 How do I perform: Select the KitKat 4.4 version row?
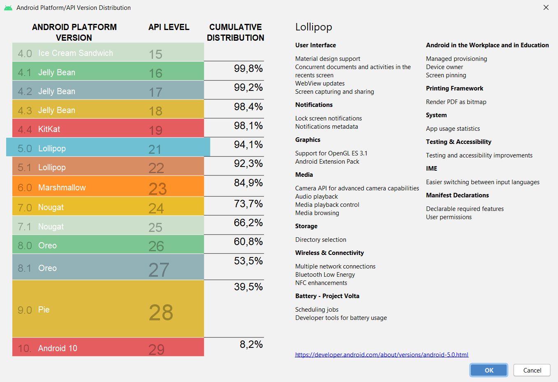point(82,129)
